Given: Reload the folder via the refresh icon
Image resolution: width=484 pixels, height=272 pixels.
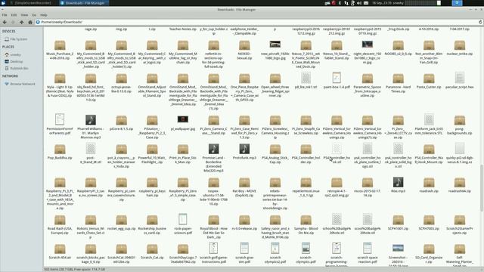Looking at the screenshot, I should 480,22.
